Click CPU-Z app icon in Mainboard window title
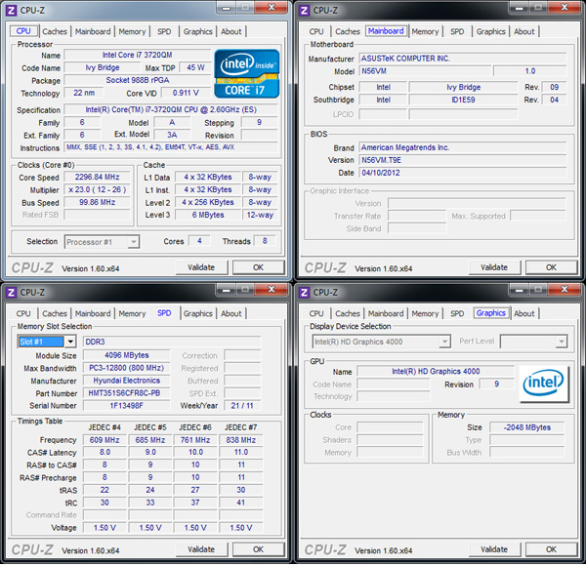The height and width of the screenshot is (566, 586). 304,11
